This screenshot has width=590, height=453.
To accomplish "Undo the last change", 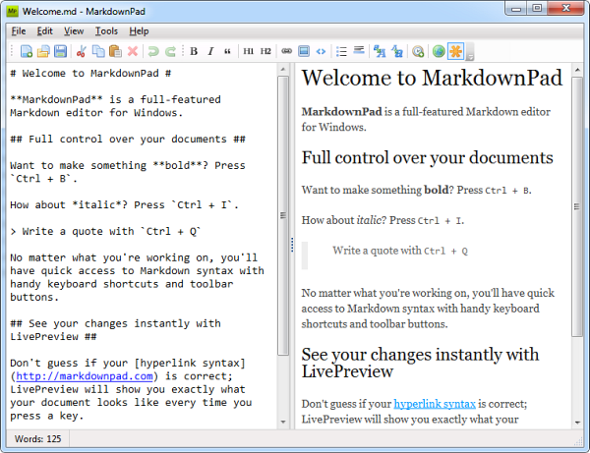I will click(x=153, y=51).
